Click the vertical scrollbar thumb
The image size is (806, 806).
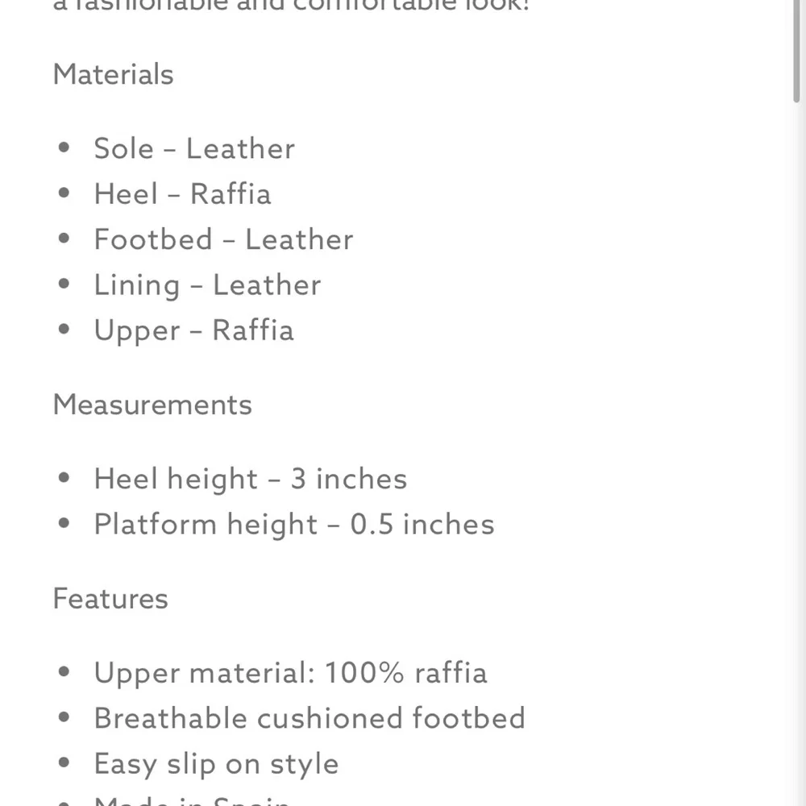[x=797, y=48]
